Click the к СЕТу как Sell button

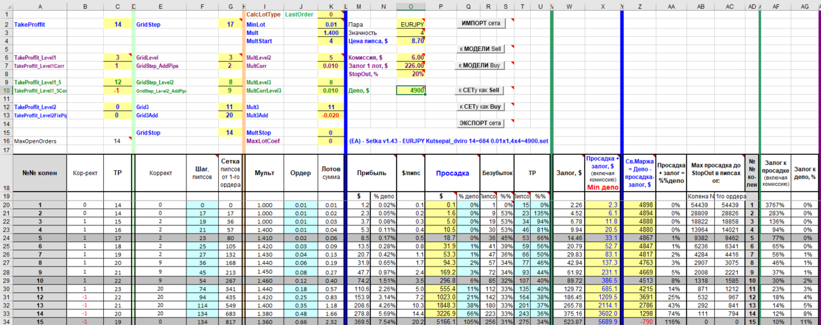482,90
